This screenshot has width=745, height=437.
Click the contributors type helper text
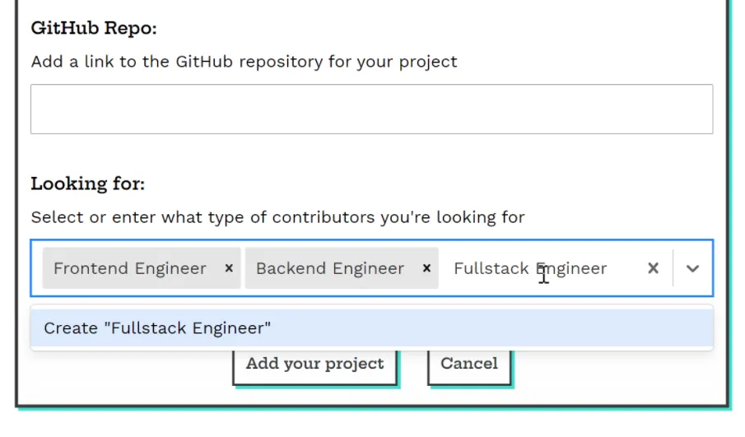pos(277,217)
